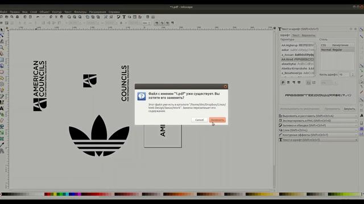Click the Group objects icon in toolbar
Viewport: 364px width, 204px height.
point(106,17)
